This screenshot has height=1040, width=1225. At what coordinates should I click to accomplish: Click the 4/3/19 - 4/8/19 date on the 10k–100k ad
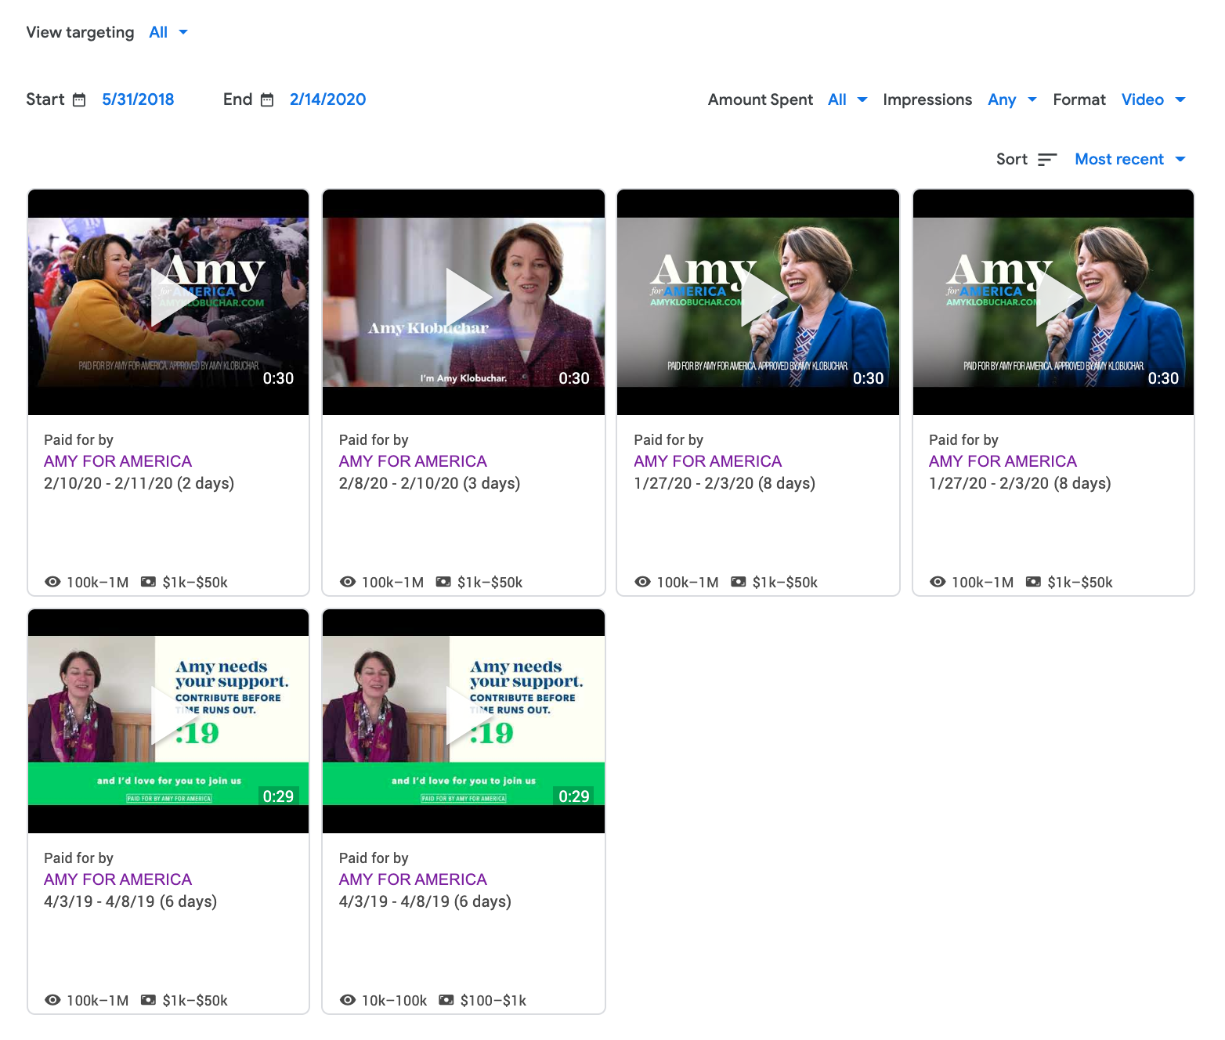[x=425, y=901]
